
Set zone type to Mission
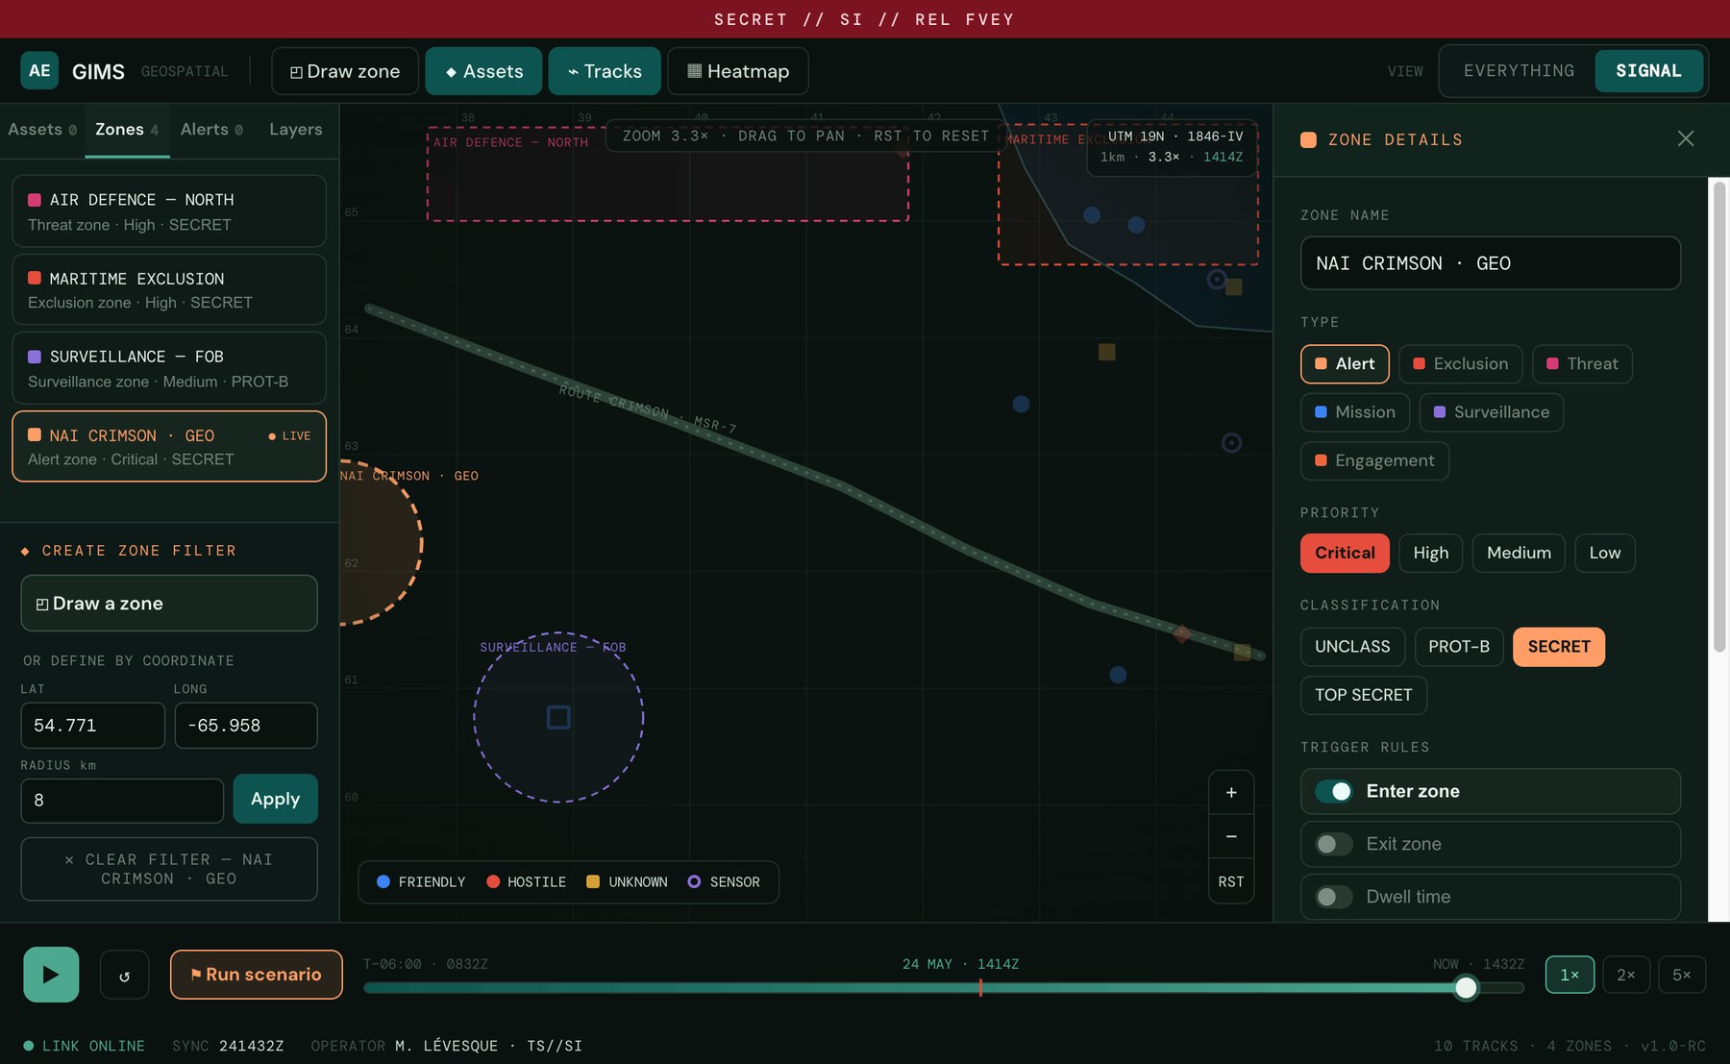[1355, 412]
